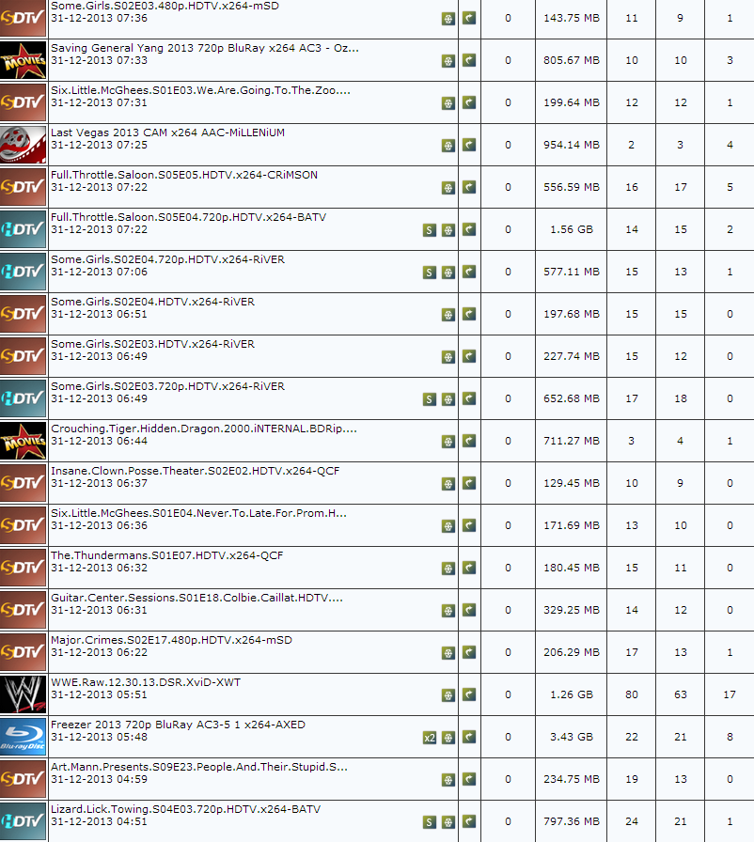Click the curved arrow icon on Art.Mann.Presents row
The height and width of the screenshot is (842, 754).
pos(469,779)
